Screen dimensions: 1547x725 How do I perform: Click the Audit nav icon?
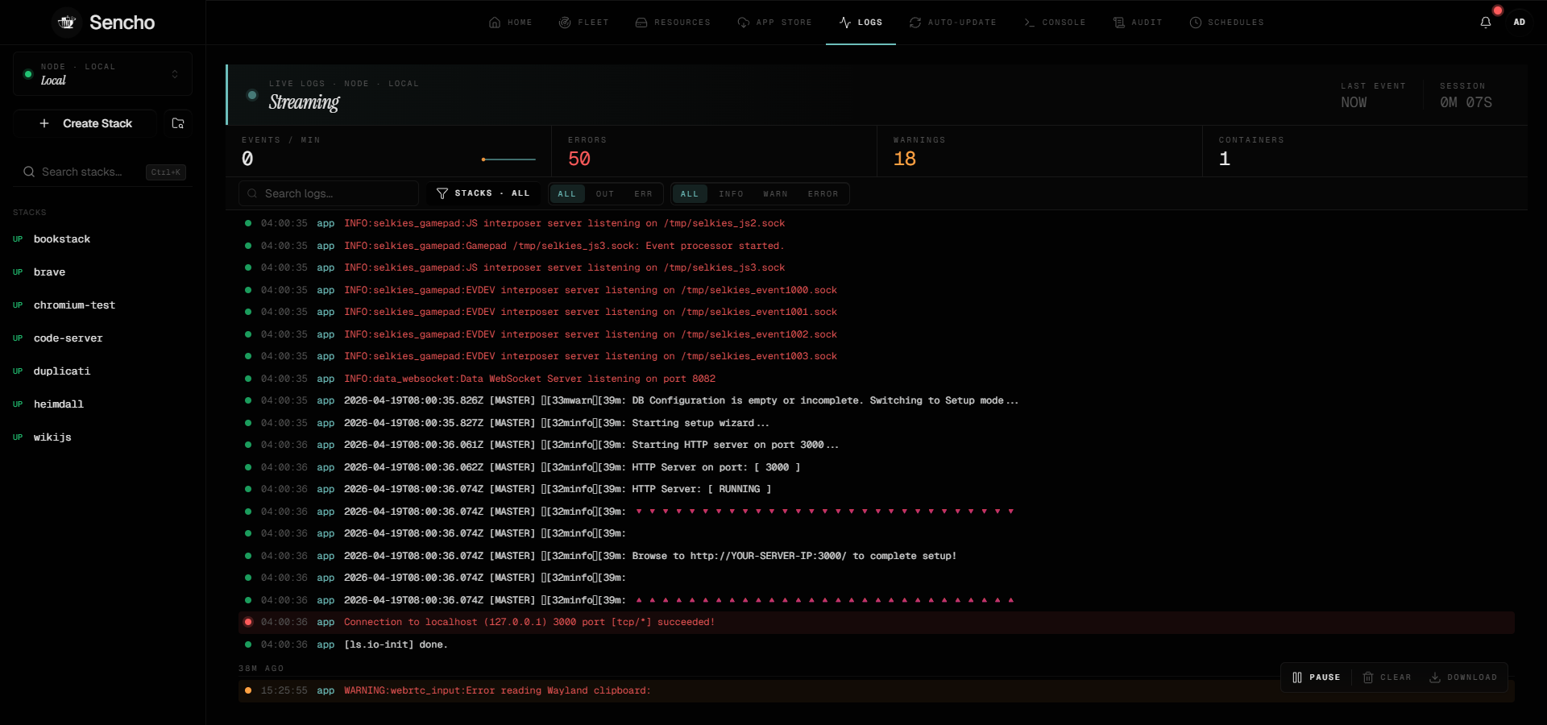[1118, 23]
